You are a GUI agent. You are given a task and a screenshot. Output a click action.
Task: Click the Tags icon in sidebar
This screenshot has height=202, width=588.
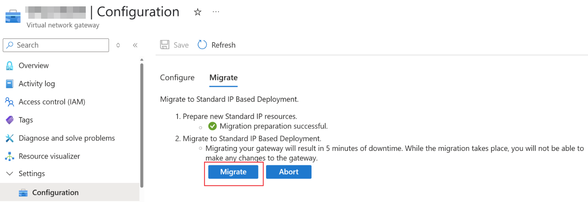click(10, 120)
